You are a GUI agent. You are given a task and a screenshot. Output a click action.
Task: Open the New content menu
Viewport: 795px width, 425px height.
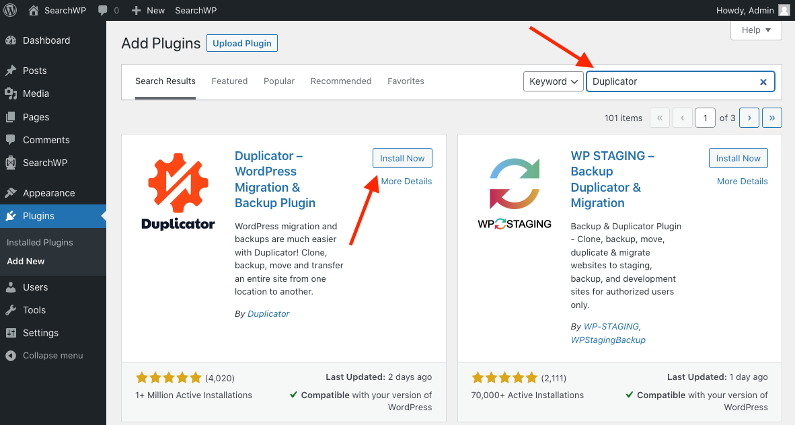click(x=148, y=10)
